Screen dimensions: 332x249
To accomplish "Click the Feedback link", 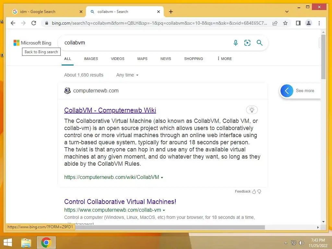I will point(243,191).
